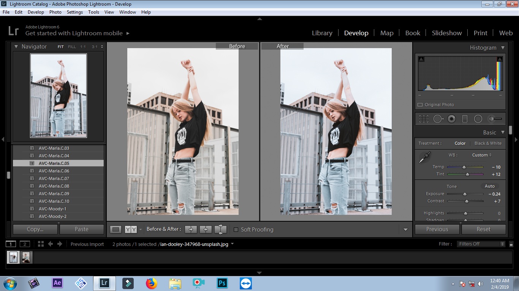
Task: Pick the White Balance eyedropper
Action: (x=424, y=157)
